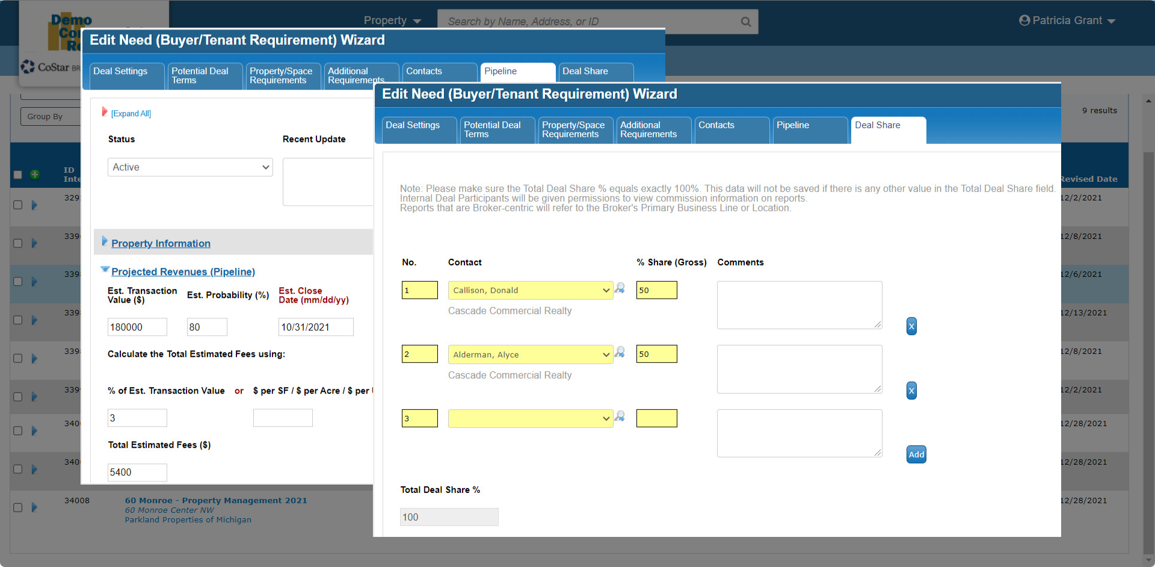Remove Alderman, Alyce share row with X
Screen dimensions: 1155x567
coord(911,391)
